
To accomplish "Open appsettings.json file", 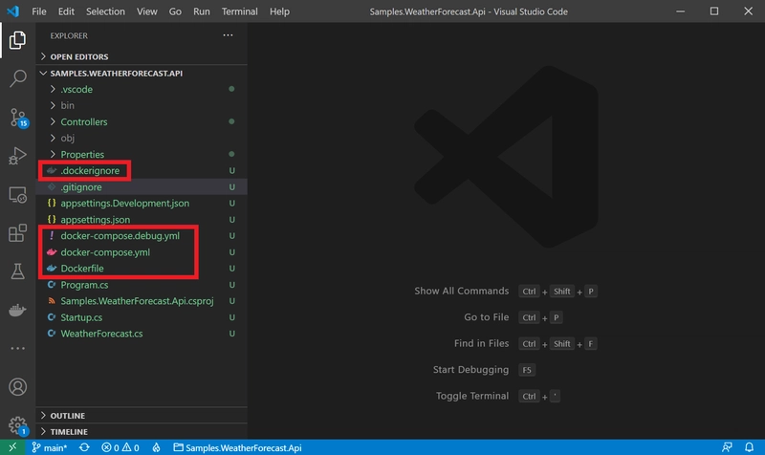I will (x=142, y=220).
